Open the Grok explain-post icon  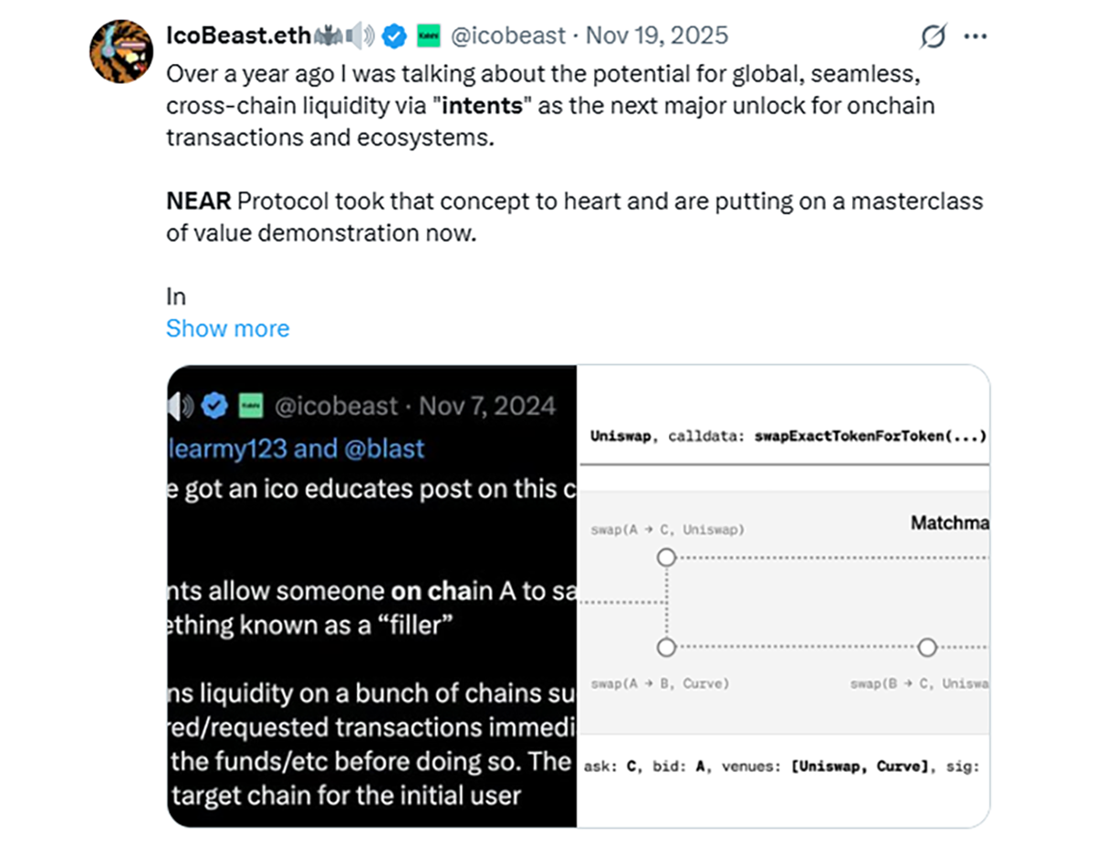[933, 36]
